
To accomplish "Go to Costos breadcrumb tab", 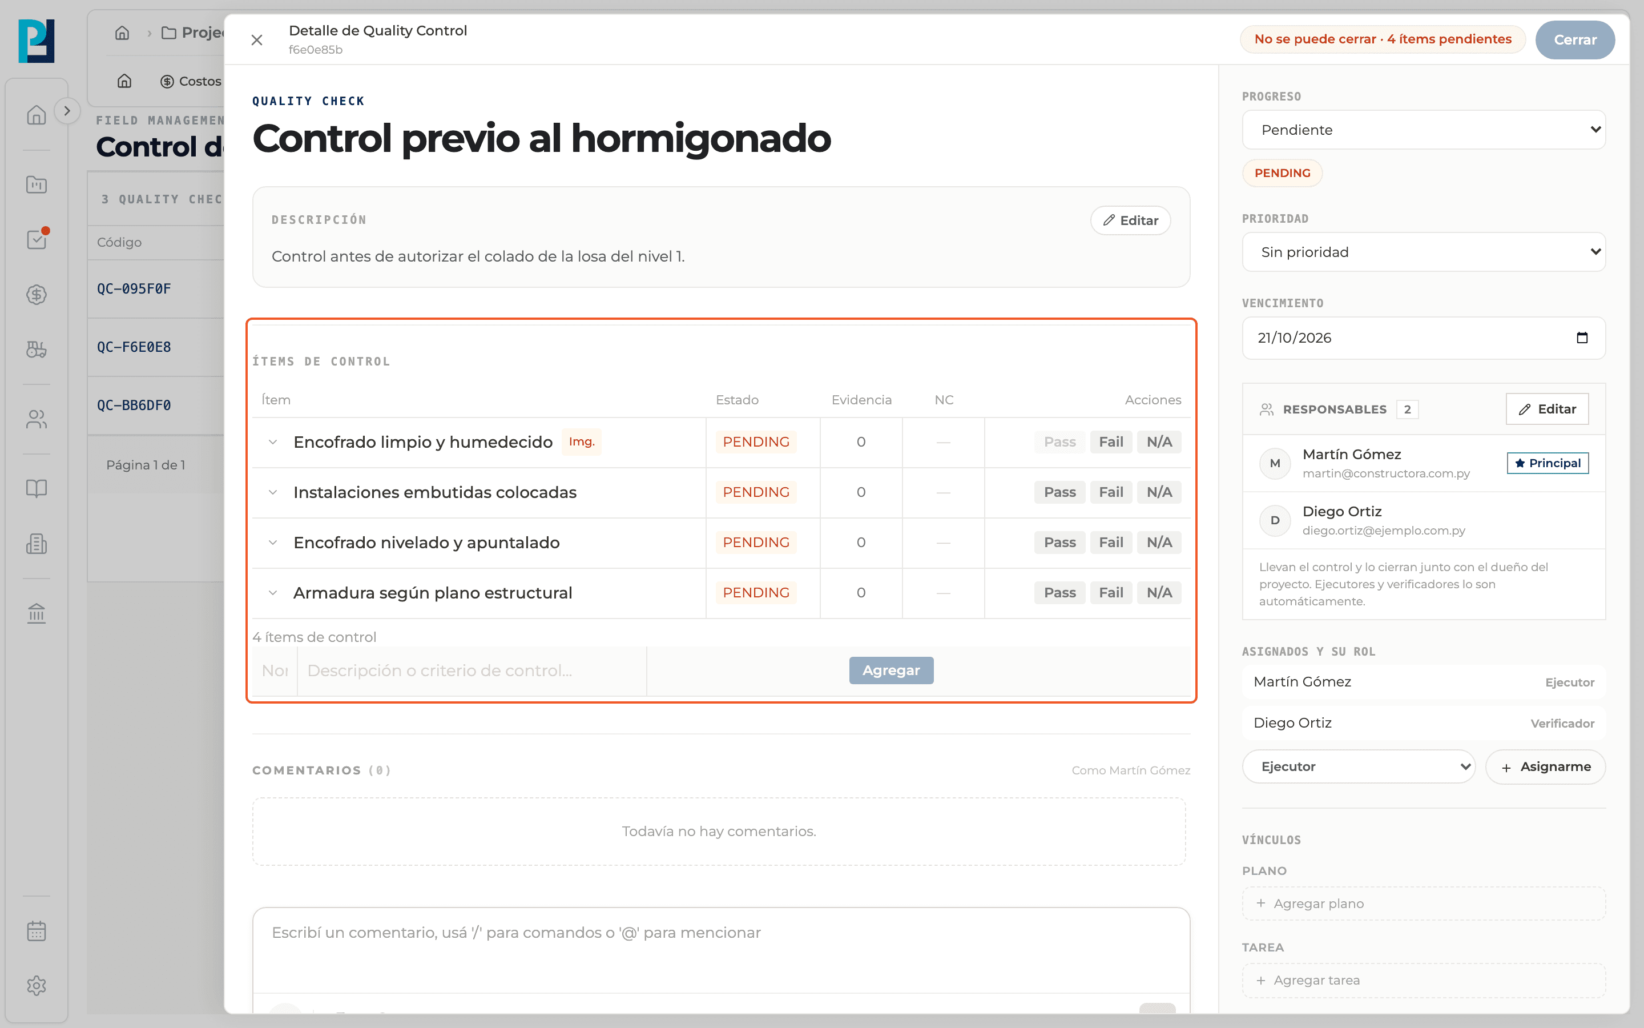I will click(x=191, y=82).
